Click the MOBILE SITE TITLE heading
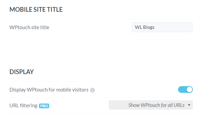 click(x=36, y=9)
